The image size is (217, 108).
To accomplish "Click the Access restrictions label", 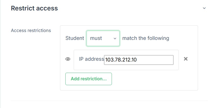I will (x=31, y=30).
